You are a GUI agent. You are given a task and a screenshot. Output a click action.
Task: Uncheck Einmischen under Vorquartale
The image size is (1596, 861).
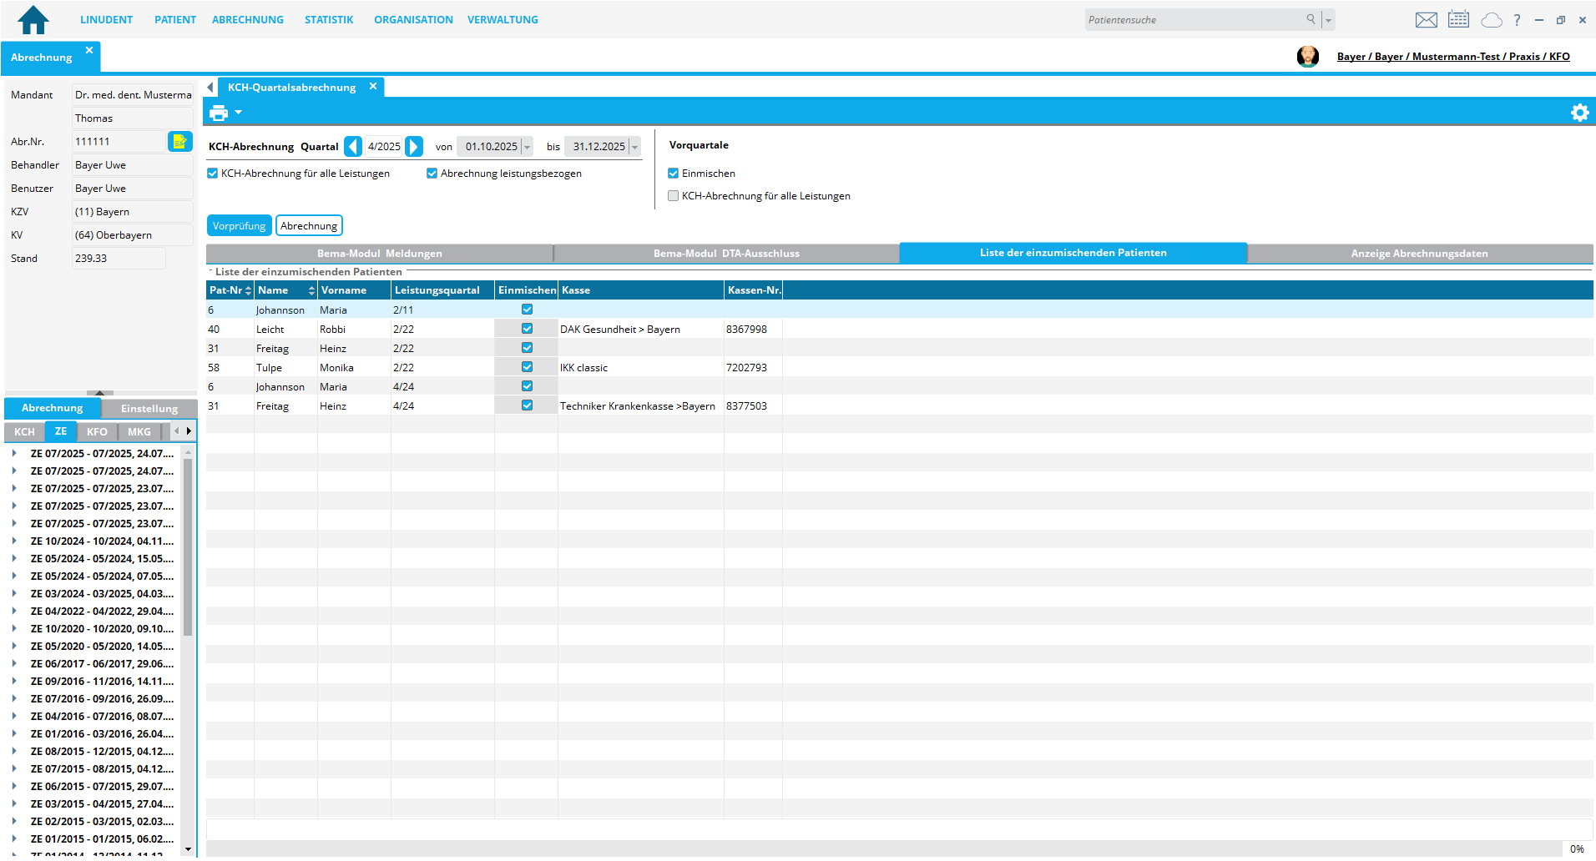[674, 174]
